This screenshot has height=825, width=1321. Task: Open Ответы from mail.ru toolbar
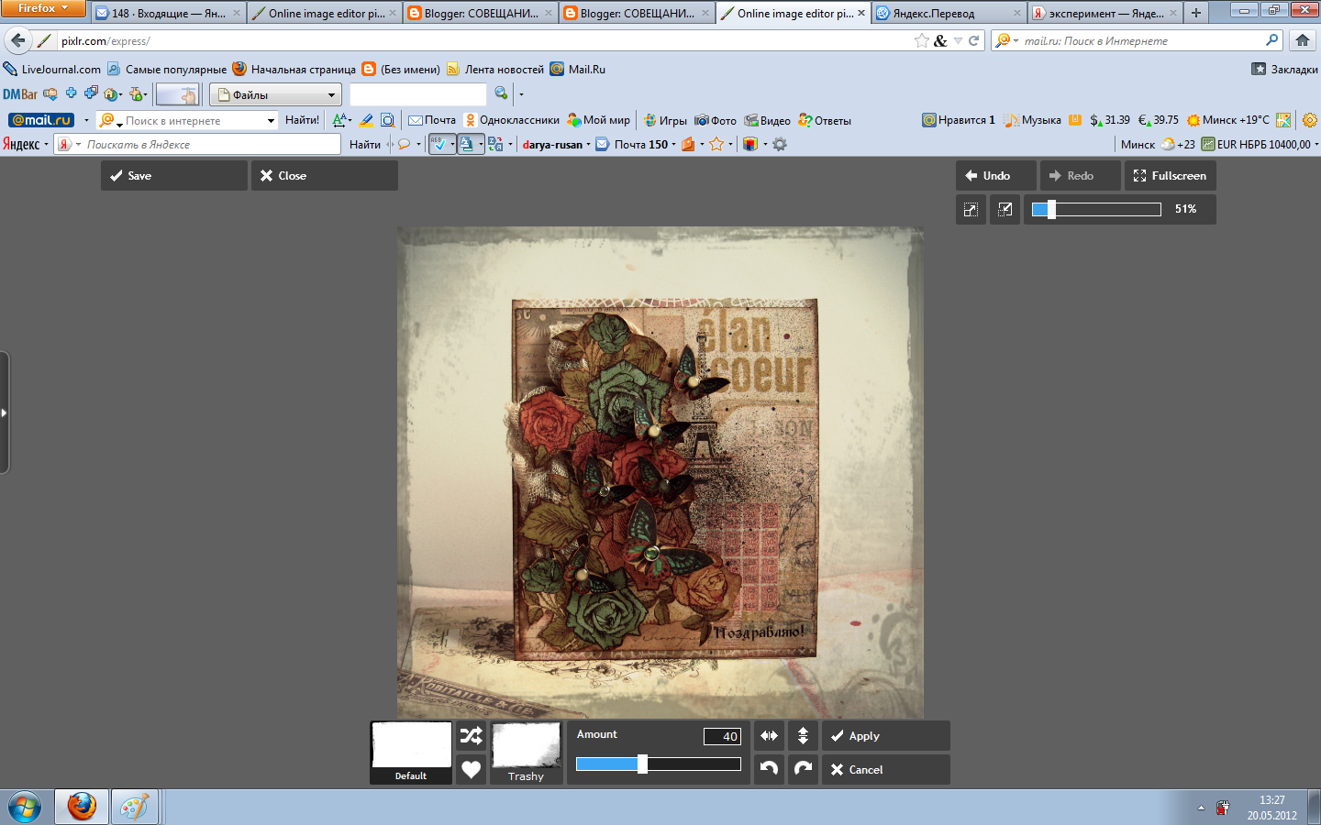tap(825, 120)
